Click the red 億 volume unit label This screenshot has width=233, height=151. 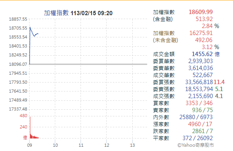pos(25,138)
